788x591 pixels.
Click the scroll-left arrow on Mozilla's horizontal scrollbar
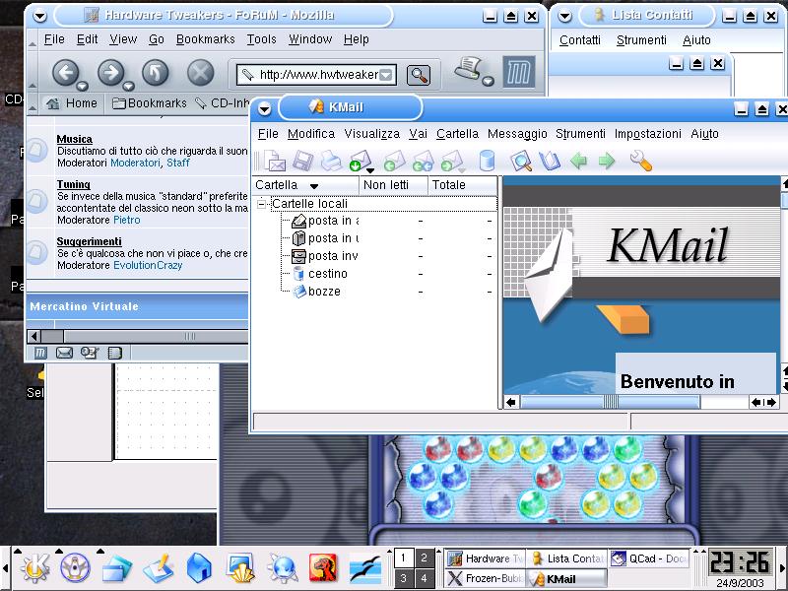click(x=34, y=336)
